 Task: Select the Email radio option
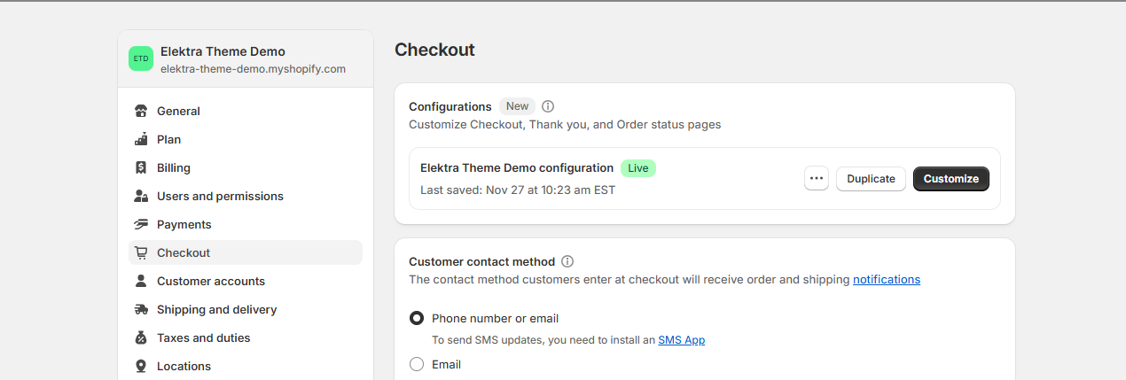coord(417,364)
